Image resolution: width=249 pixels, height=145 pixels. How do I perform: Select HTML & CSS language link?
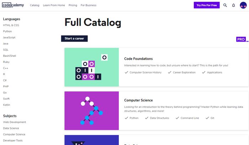11,25
